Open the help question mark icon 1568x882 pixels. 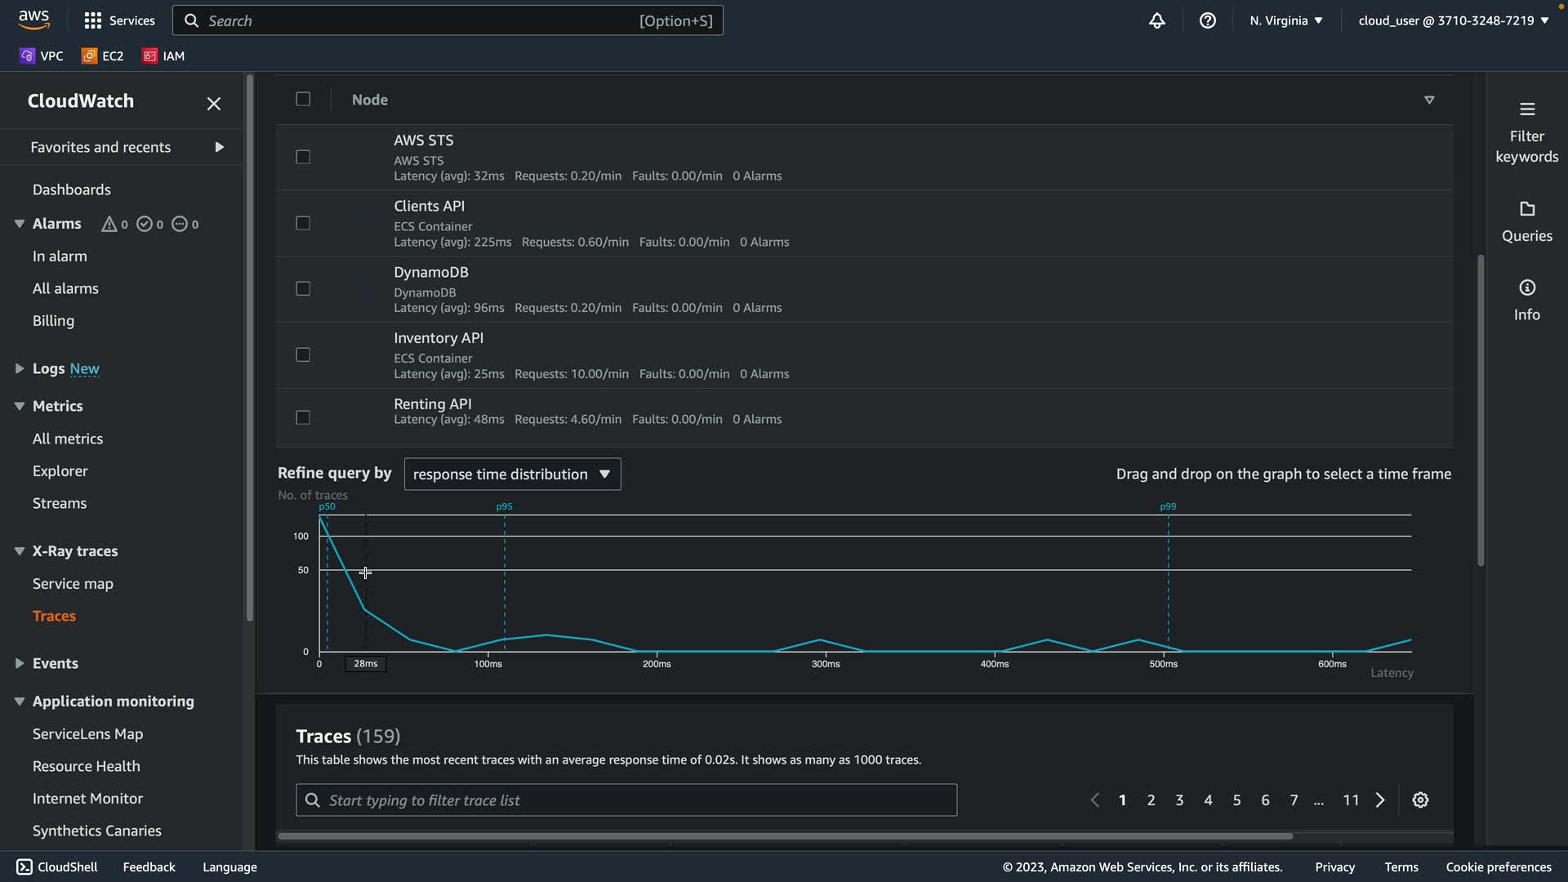(1207, 20)
